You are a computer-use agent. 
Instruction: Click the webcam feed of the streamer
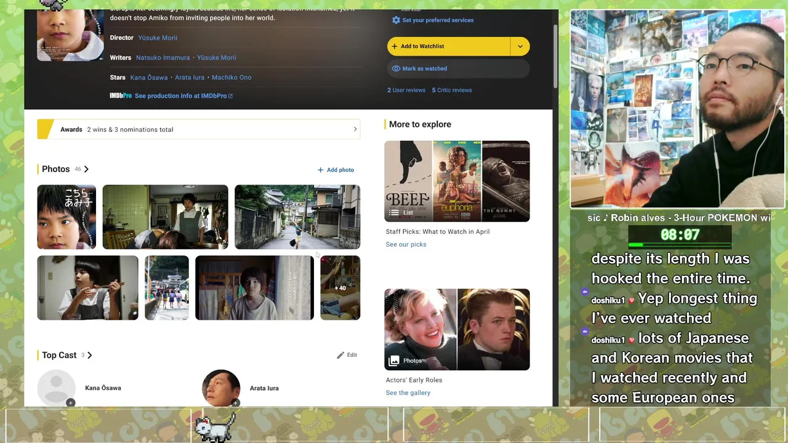point(677,109)
